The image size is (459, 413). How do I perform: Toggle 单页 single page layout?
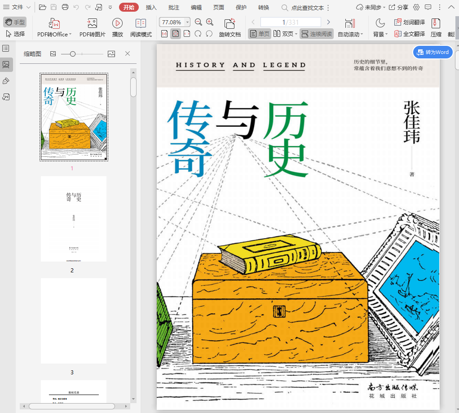259,34
